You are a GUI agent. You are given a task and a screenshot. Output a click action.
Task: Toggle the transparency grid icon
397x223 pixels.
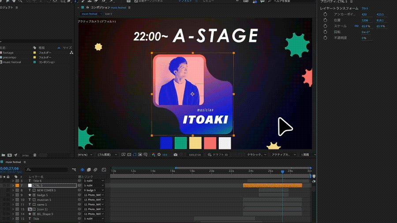tap(129, 155)
